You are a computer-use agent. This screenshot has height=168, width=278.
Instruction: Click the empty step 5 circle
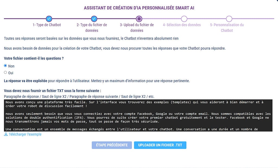pyautogui.click(x=229, y=19)
